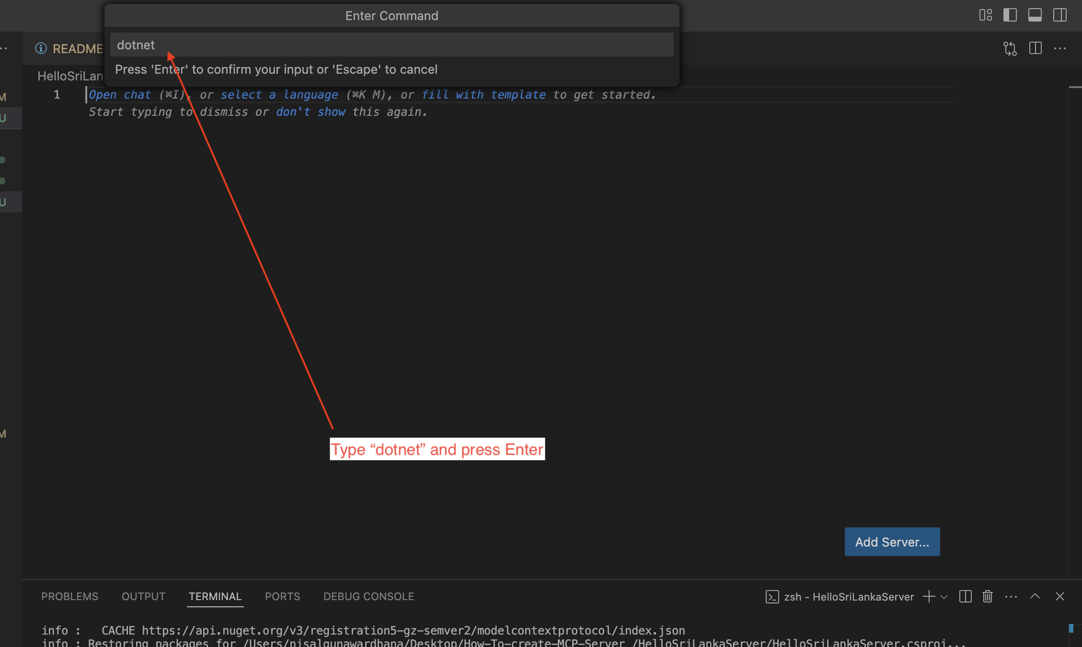Toggle the bottom Panel visibility
The image size is (1082, 647).
(1035, 15)
